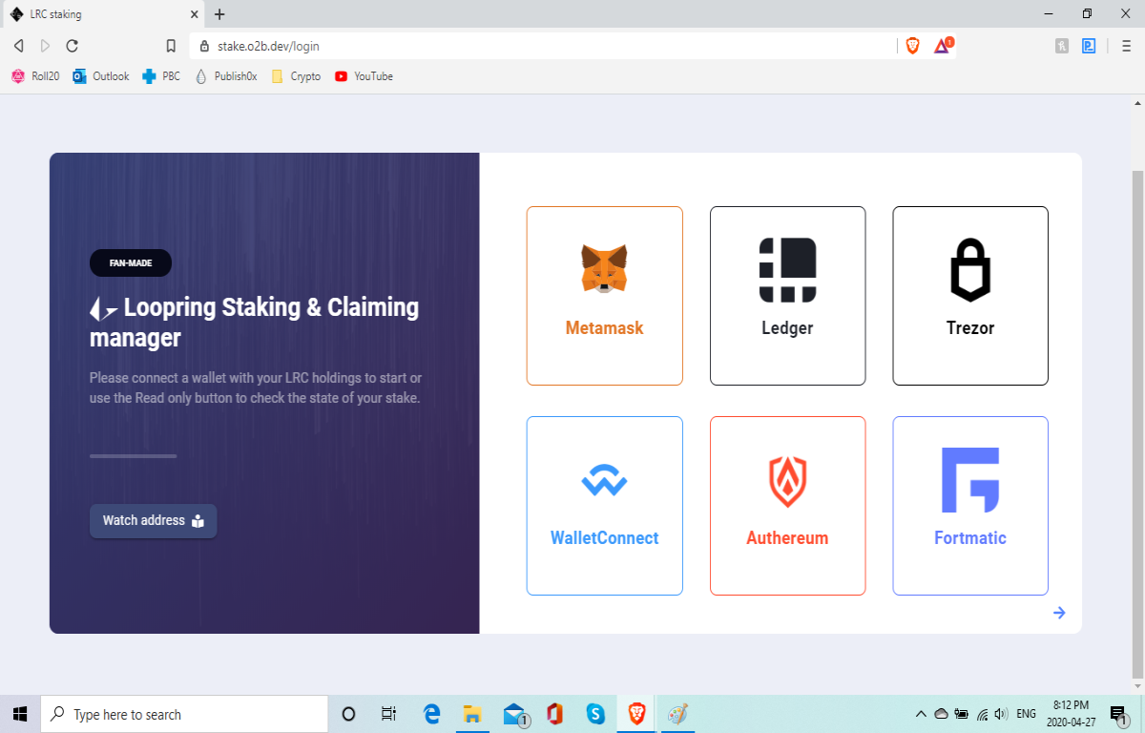Open Paint from the taskbar
The height and width of the screenshot is (733, 1145).
(677, 714)
